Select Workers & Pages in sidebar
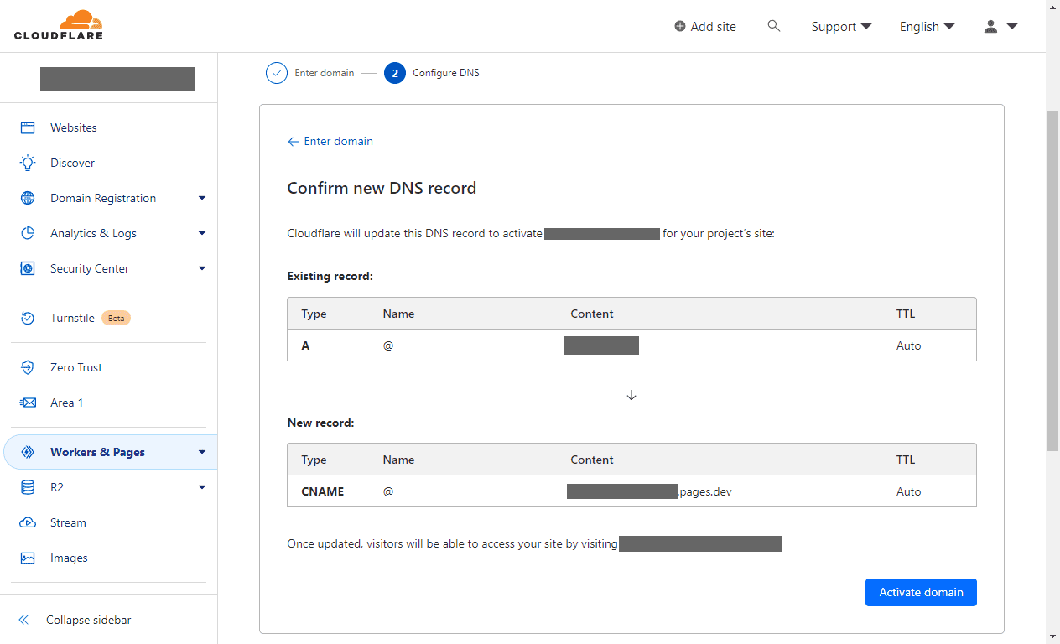Image resolution: width=1060 pixels, height=644 pixels. pos(97,452)
